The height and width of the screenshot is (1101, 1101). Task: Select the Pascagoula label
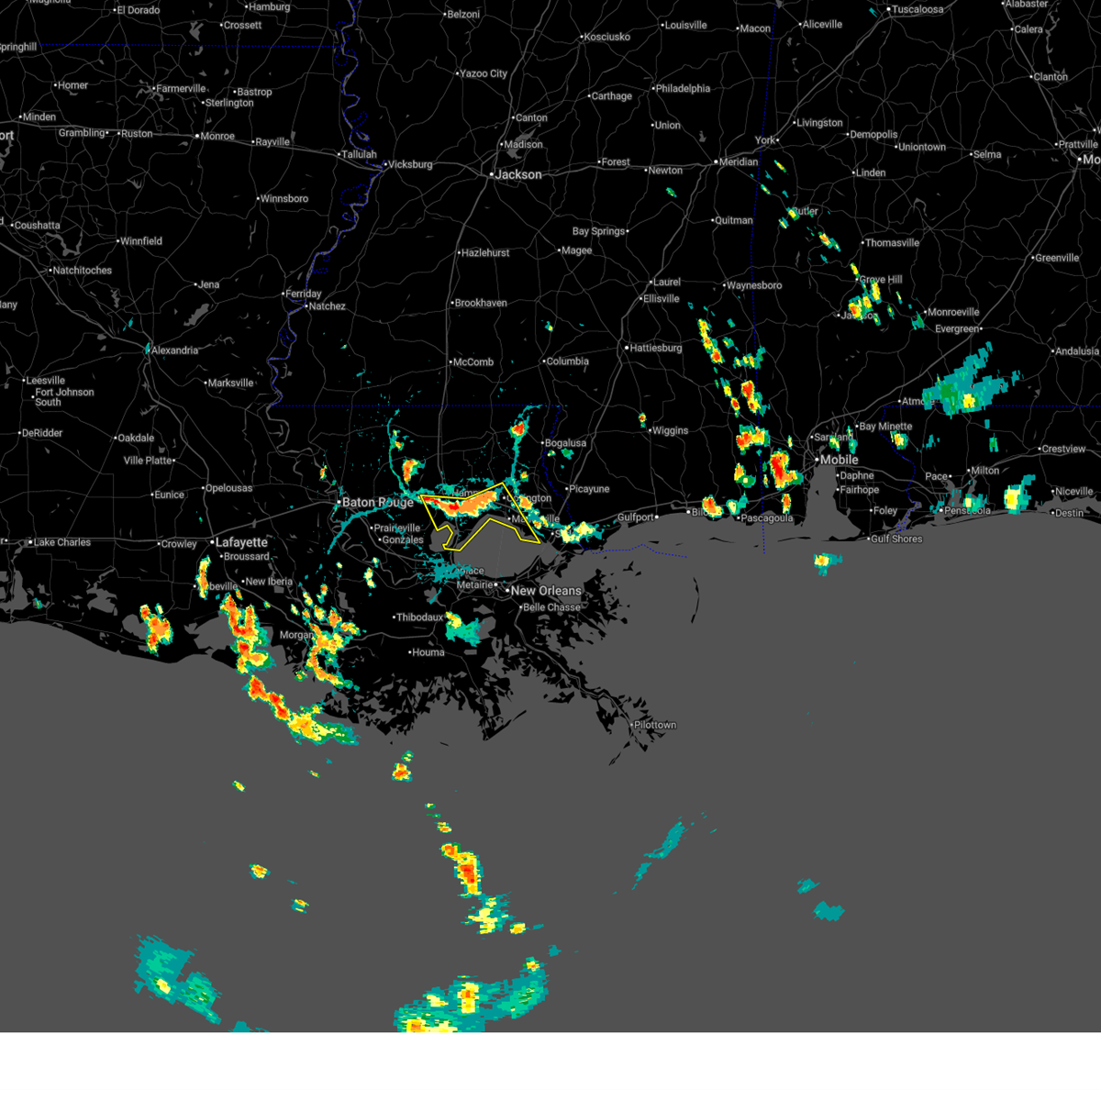(767, 518)
